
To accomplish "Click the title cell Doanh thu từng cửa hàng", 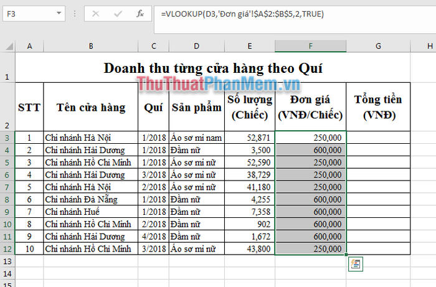I will click(x=212, y=68).
